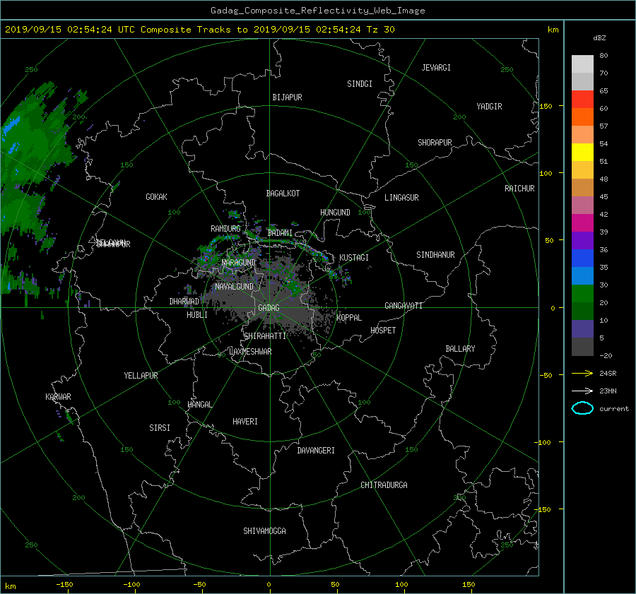Viewport: 636px width, 594px height.
Task: Click the KARWAR city label
Action: click(58, 397)
